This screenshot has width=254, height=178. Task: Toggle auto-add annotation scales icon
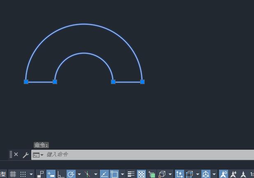[233, 174]
